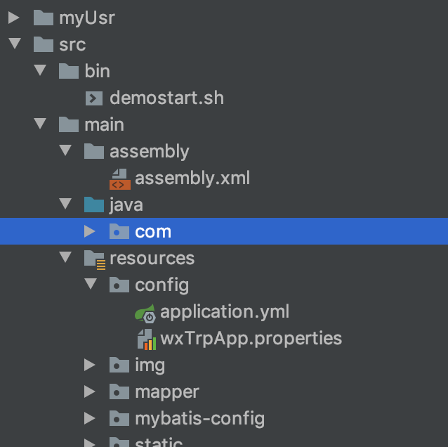Collapse the src folder tree
The image size is (448, 447).
(14, 44)
